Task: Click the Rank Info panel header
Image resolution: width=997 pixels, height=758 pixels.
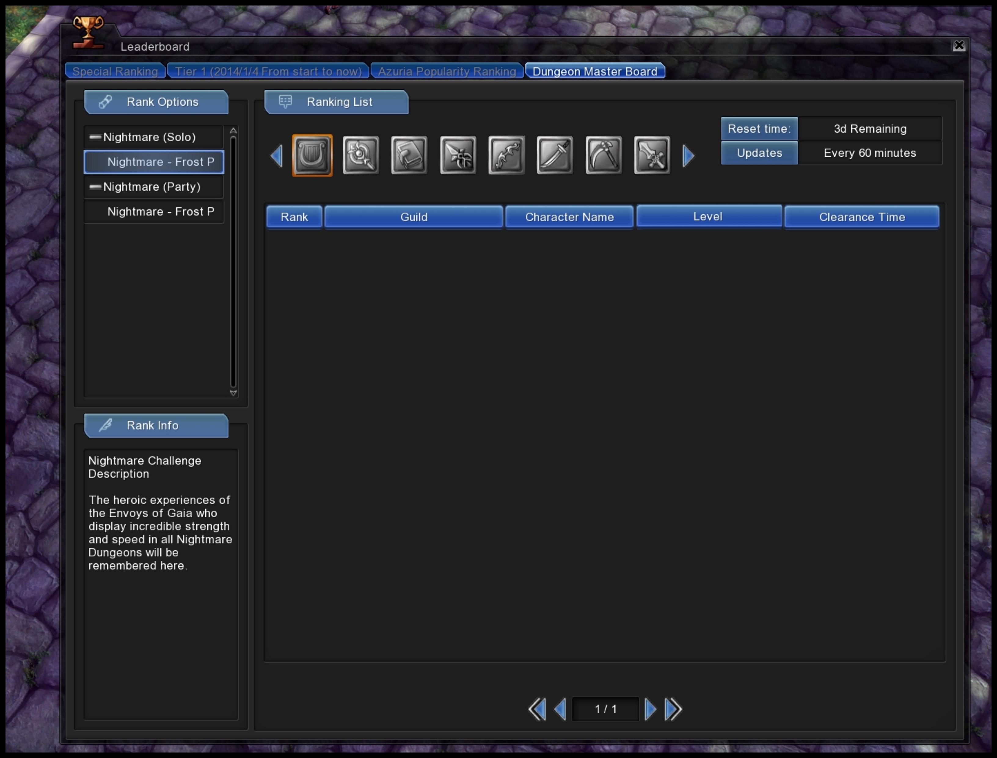Action: (156, 425)
